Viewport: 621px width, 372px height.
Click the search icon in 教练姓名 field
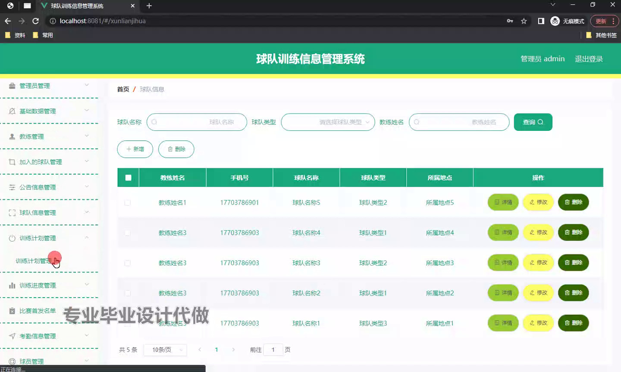416,122
